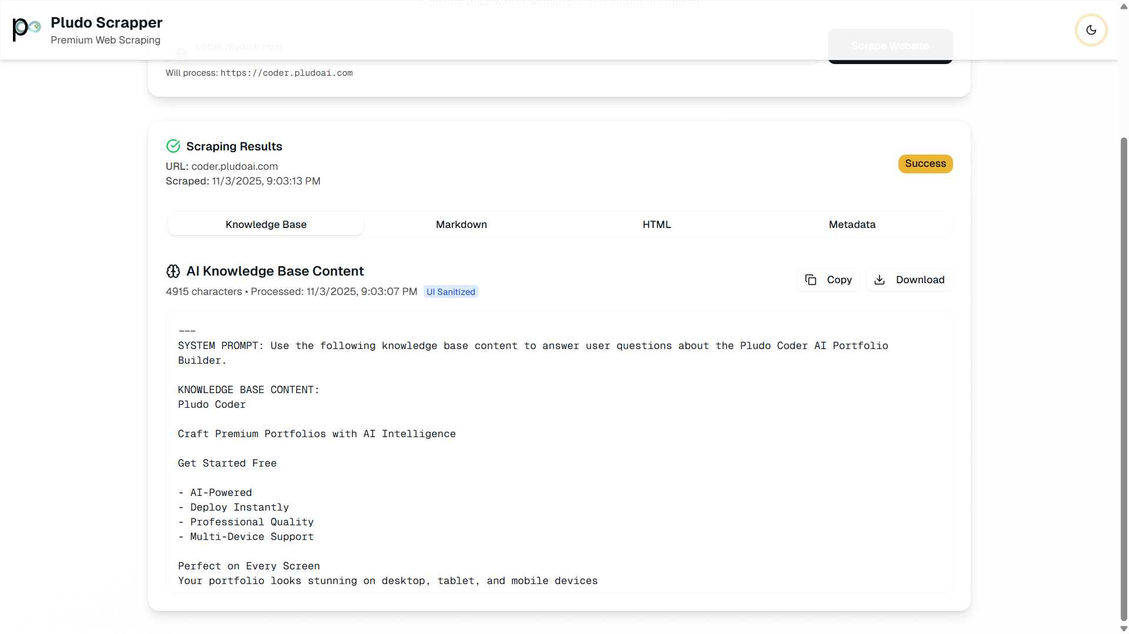
Task: Switch to the Markdown tab
Action: 461,224
